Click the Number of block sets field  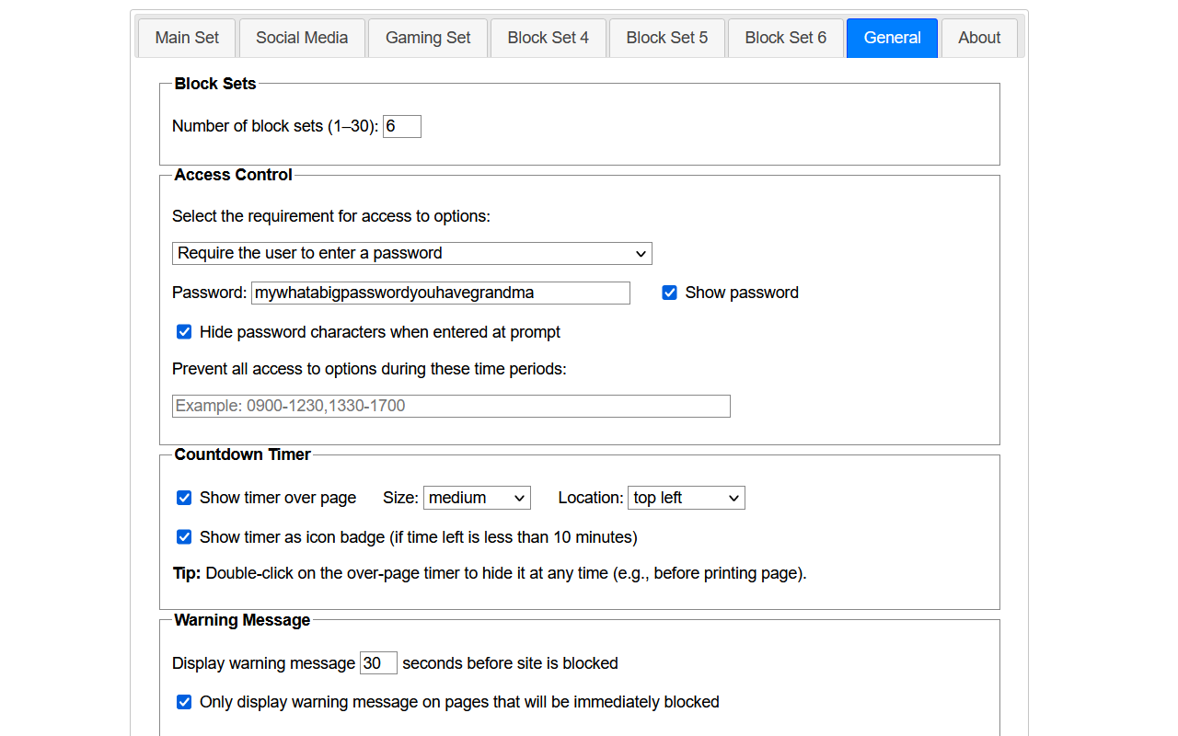coord(401,126)
